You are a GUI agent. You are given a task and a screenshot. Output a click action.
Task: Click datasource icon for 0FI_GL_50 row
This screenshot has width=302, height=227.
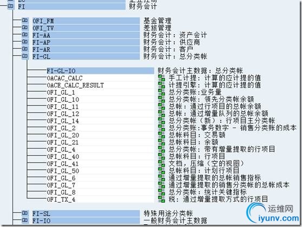pyautogui.click(x=161, y=170)
